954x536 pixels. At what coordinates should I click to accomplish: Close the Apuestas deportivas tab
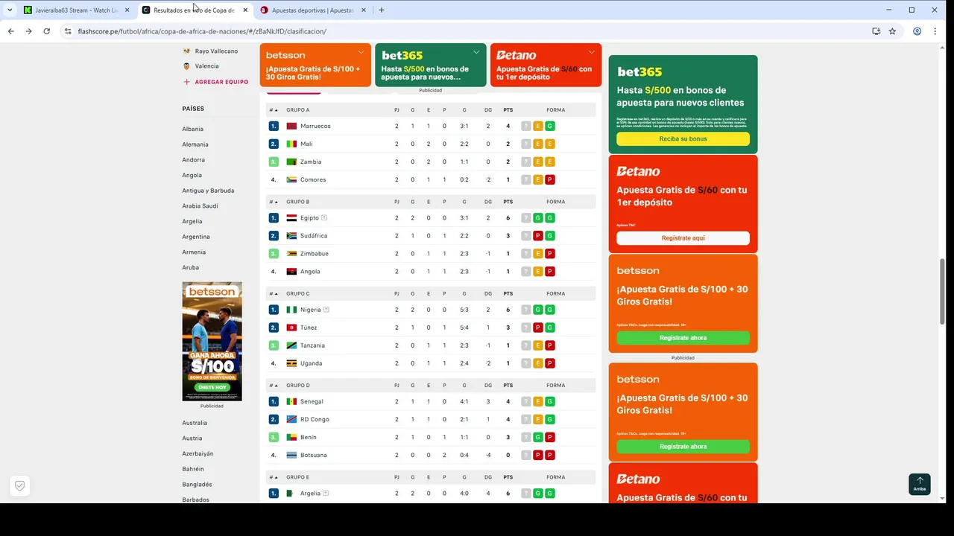[363, 10]
